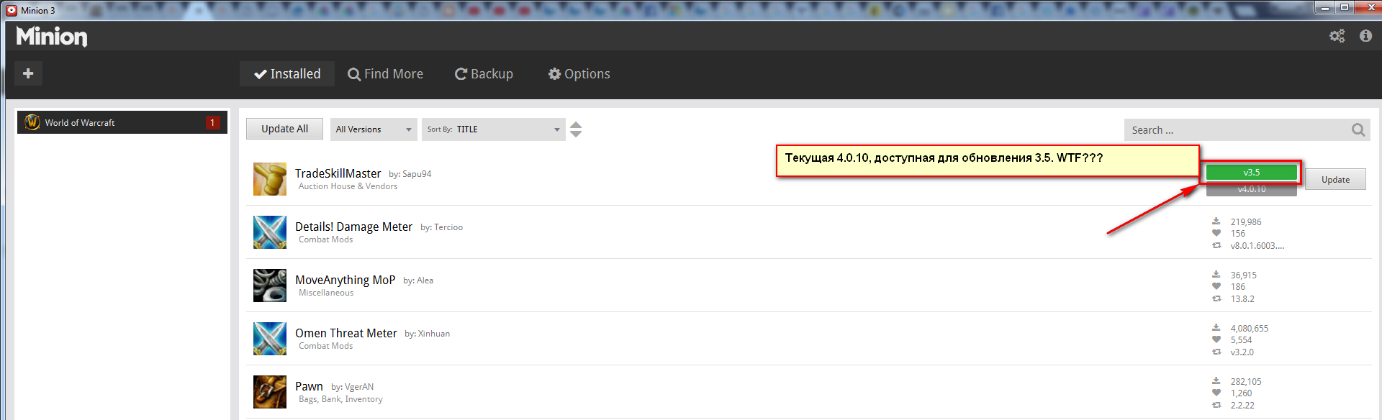Click author name Xinhuan

click(x=434, y=334)
